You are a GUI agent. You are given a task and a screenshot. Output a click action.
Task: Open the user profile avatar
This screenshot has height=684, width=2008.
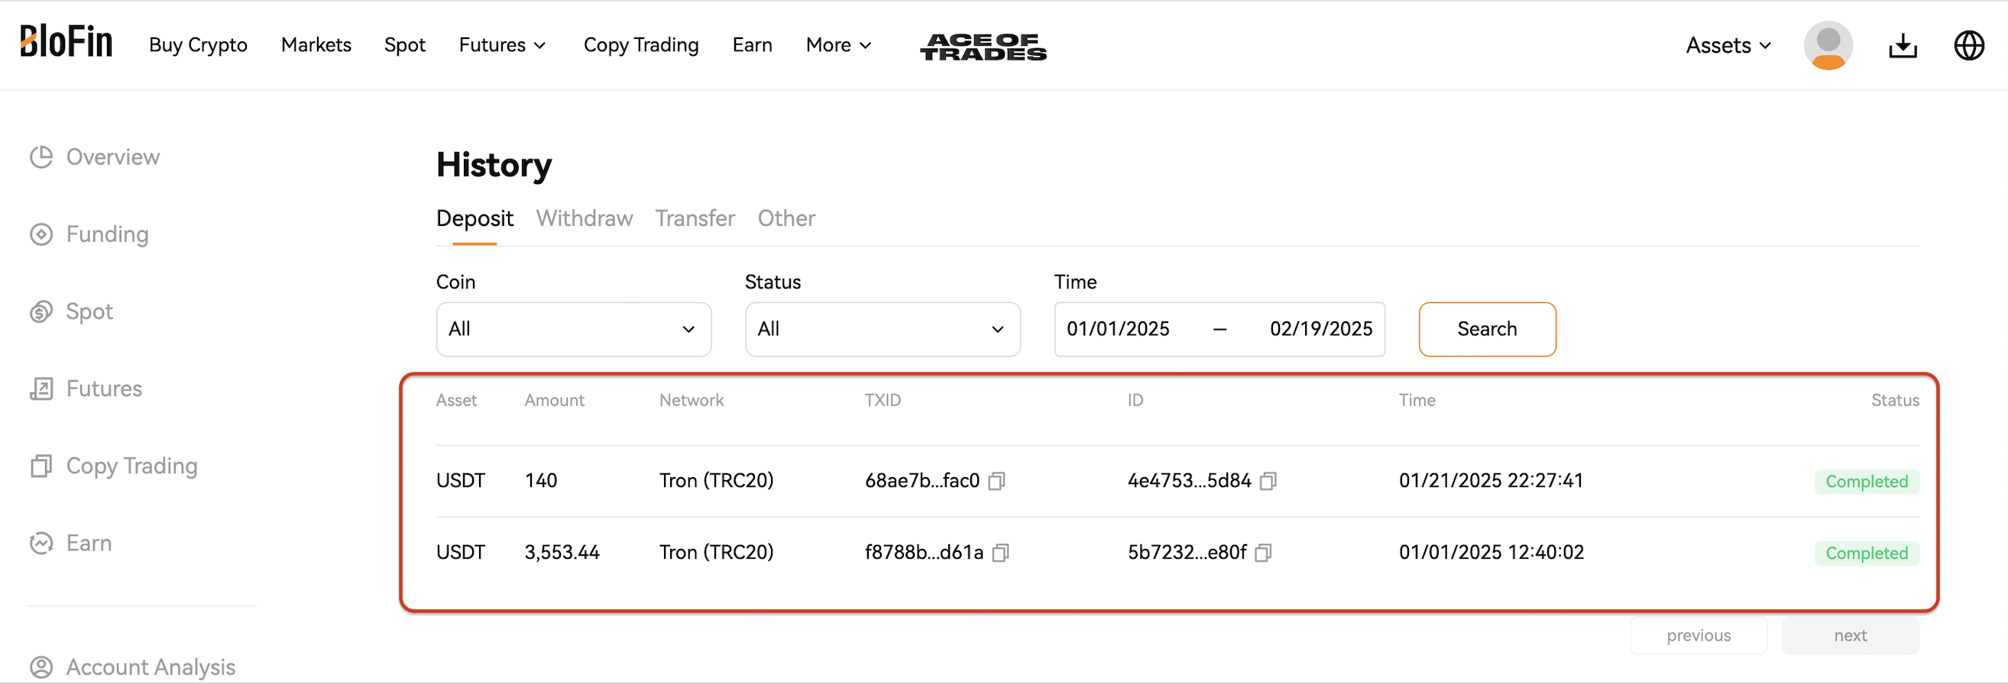point(1828,45)
